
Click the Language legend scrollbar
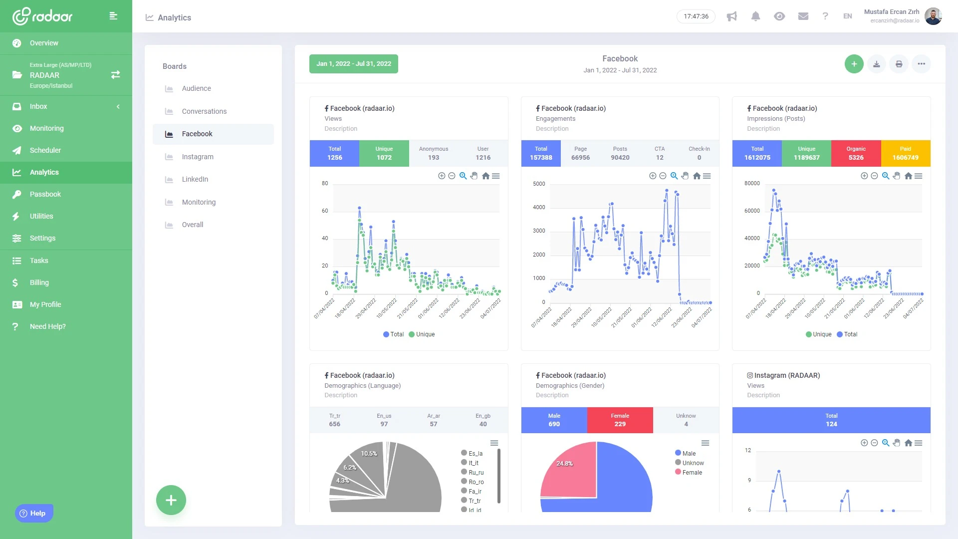click(498, 476)
